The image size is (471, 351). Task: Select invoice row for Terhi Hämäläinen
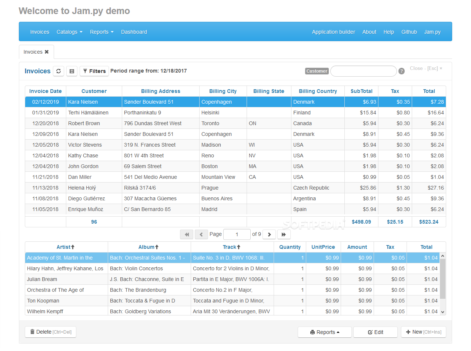pos(235,113)
